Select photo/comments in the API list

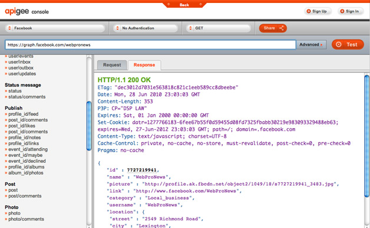coord(26,219)
